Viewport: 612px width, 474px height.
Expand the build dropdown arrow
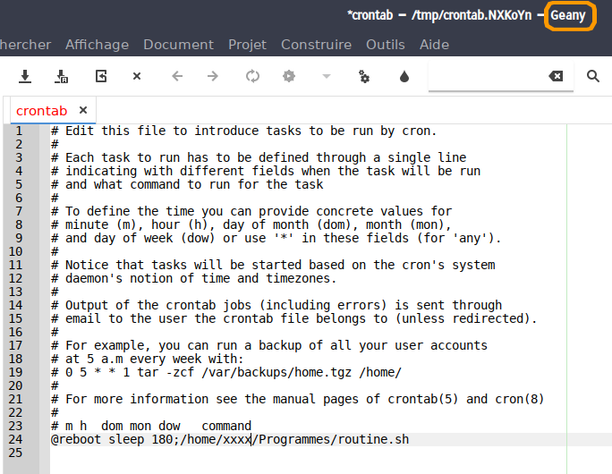pos(327,77)
